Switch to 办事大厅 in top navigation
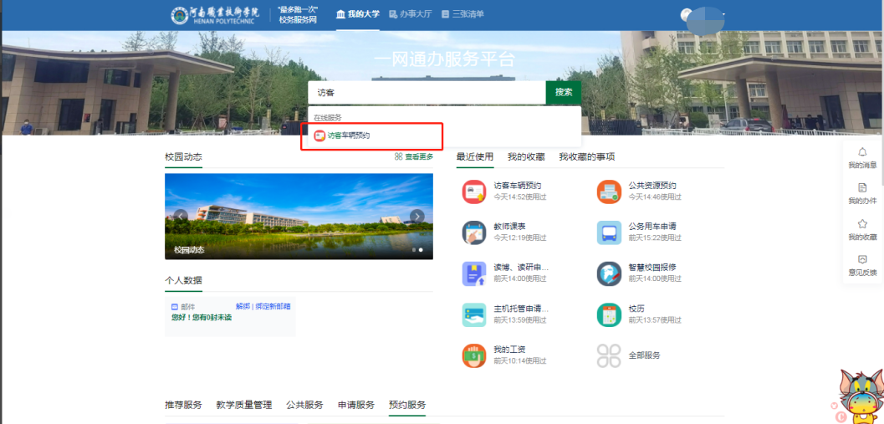The height and width of the screenshot is (424, 884). click(411, 14)
